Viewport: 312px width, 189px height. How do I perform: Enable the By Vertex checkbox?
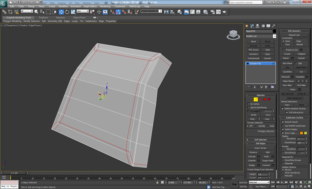(x=249, y=104)
